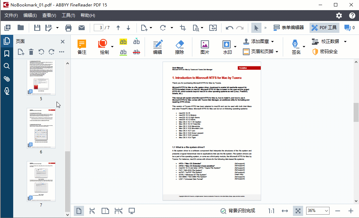The image size is (359, 218).
Task: Toggle best fit zoom
Action: click(x=298, y=211)
